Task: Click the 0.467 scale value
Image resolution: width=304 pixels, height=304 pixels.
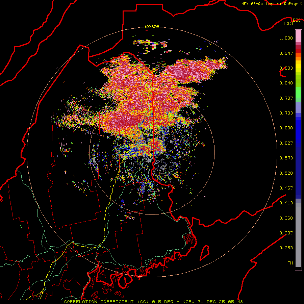Action: click(286, 188)
